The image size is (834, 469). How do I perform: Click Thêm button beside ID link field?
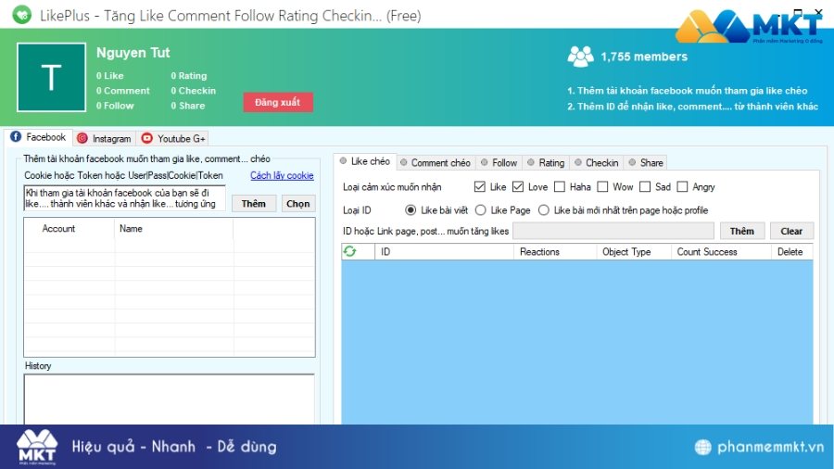tap(742, 231)
